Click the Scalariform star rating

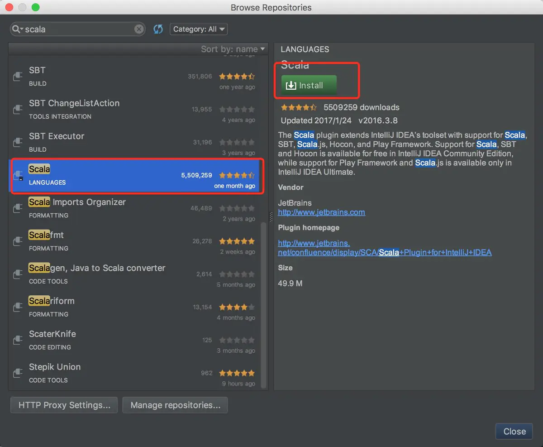237,307
